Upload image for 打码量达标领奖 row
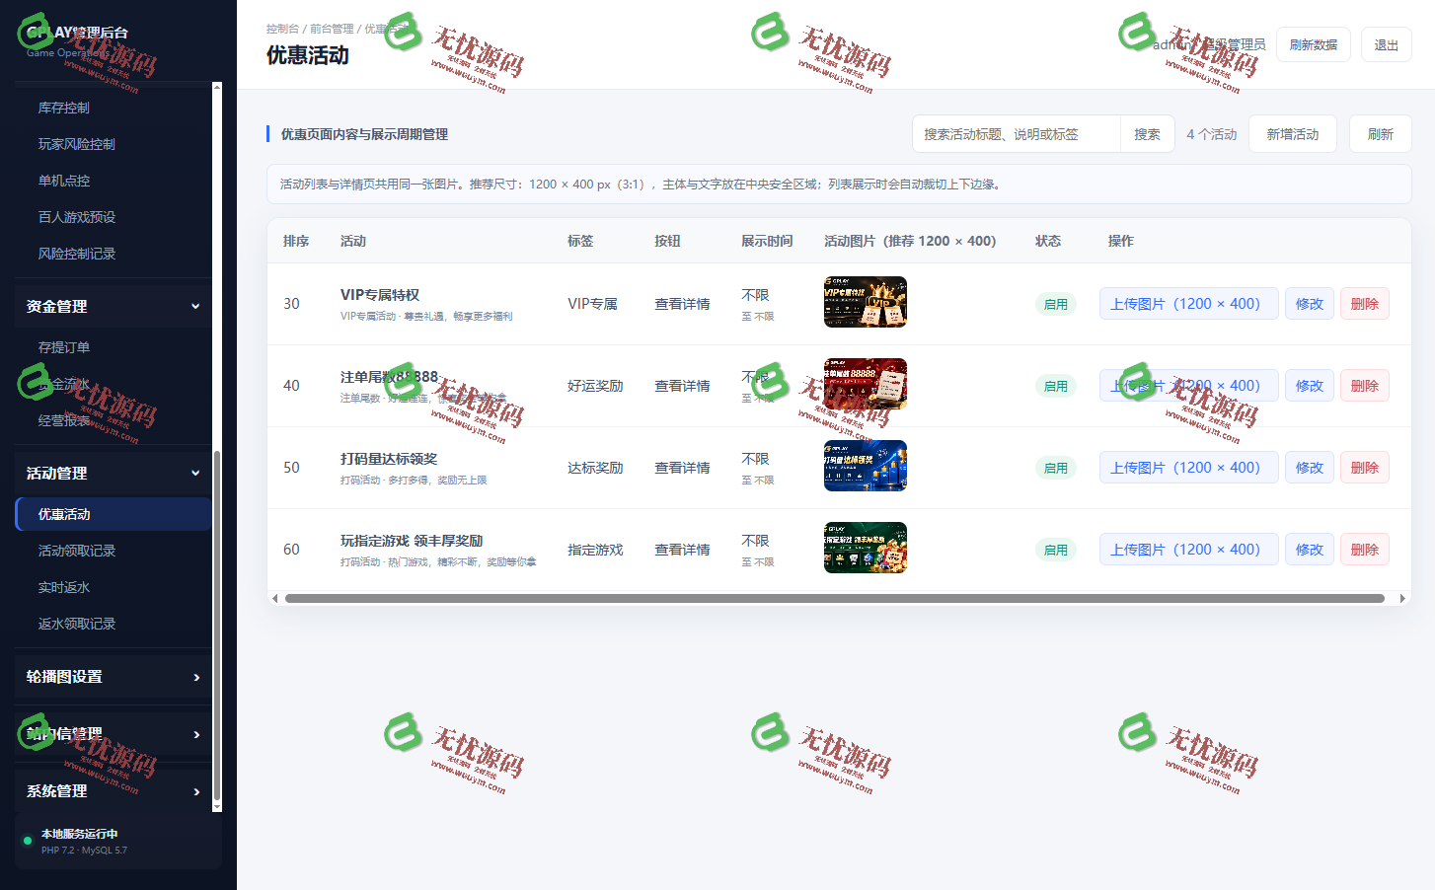The width and height of the screenshot is (1435, 890). coord(1188,468)
